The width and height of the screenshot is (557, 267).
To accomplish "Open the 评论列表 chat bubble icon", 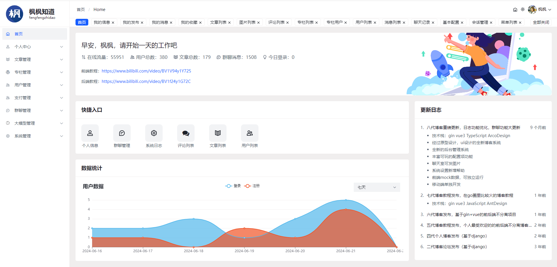I will click(x=186, y=133).
